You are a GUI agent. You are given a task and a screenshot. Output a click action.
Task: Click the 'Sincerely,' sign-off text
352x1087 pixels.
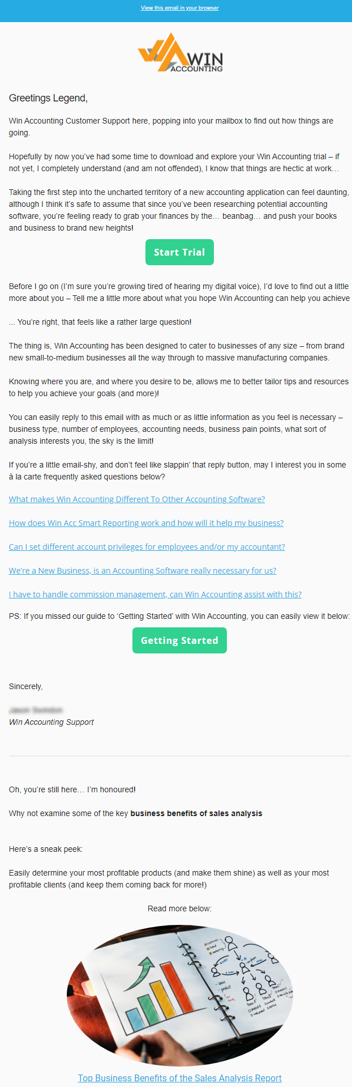(x=26, y=686)
